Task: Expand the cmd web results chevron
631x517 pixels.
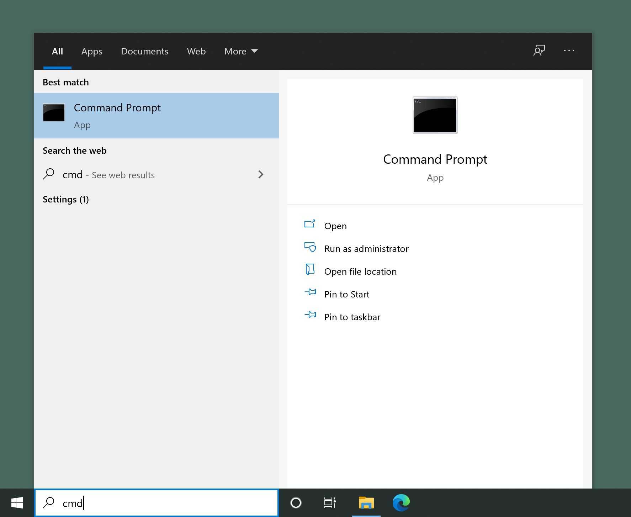Action: [261, 174]
